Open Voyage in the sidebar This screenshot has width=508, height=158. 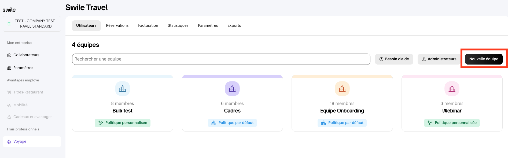[x=20, y=141]
